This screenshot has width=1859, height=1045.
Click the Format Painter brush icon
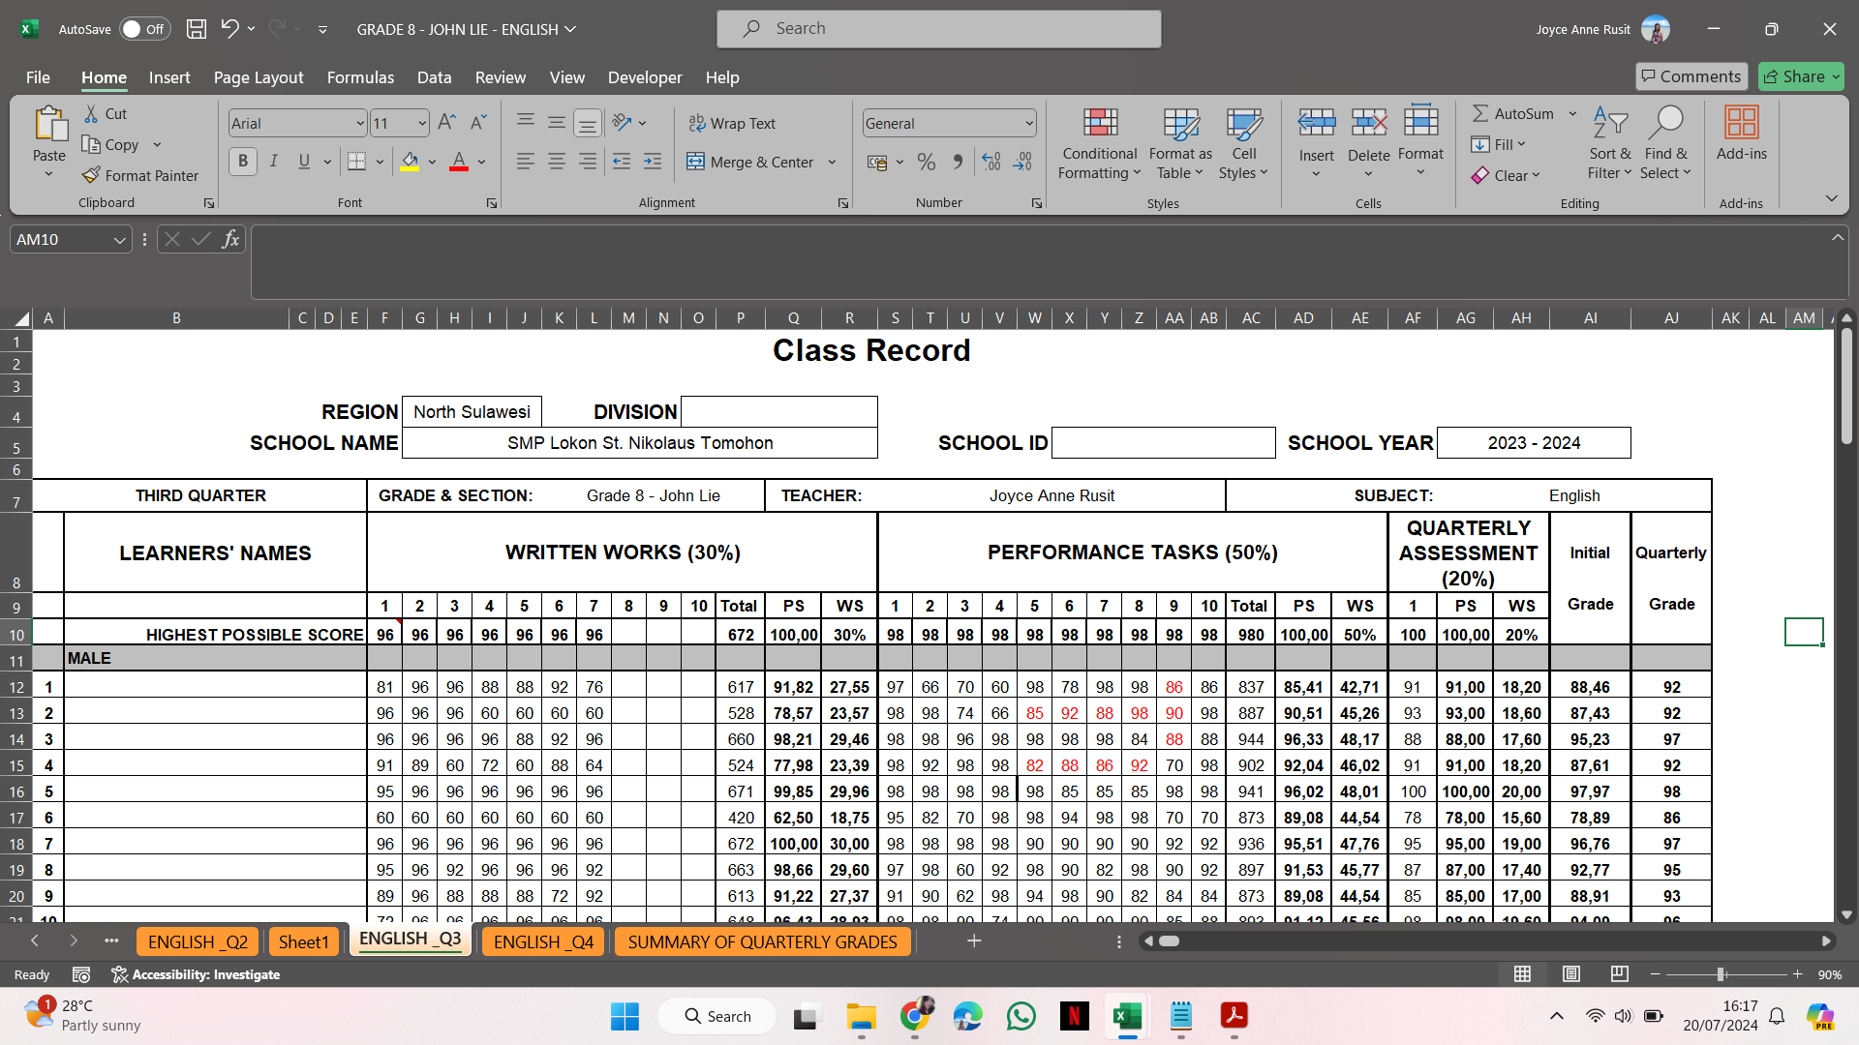[x=92, y=175]
